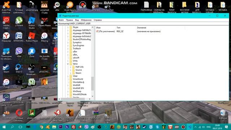
Task: Open the Корзина recycle bin
Action: pyautogui.click(x=223, y=114)
